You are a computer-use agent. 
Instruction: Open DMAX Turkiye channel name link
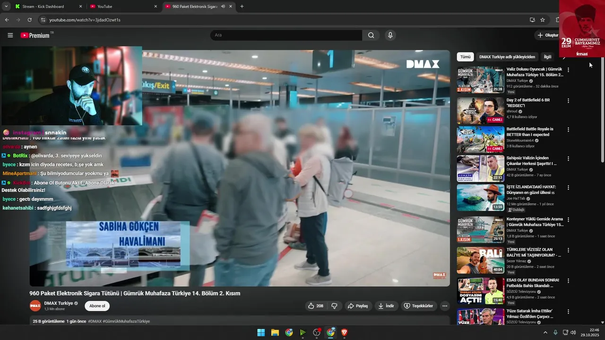(58, 303)
